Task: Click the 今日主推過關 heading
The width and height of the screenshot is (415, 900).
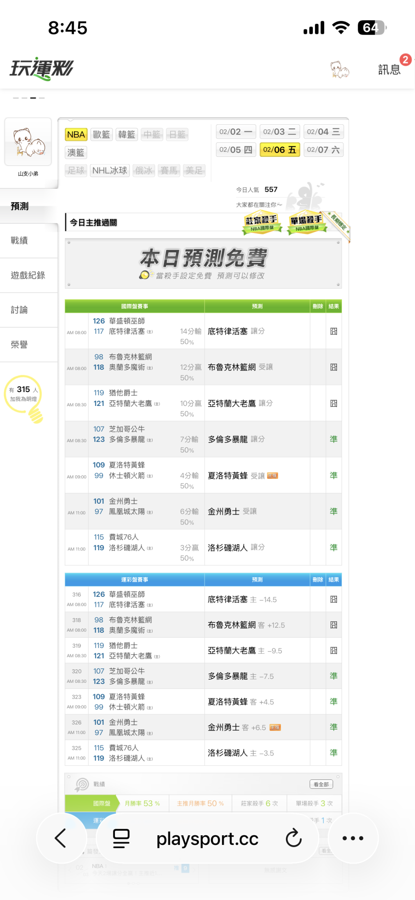Action: tap(93, 223)
